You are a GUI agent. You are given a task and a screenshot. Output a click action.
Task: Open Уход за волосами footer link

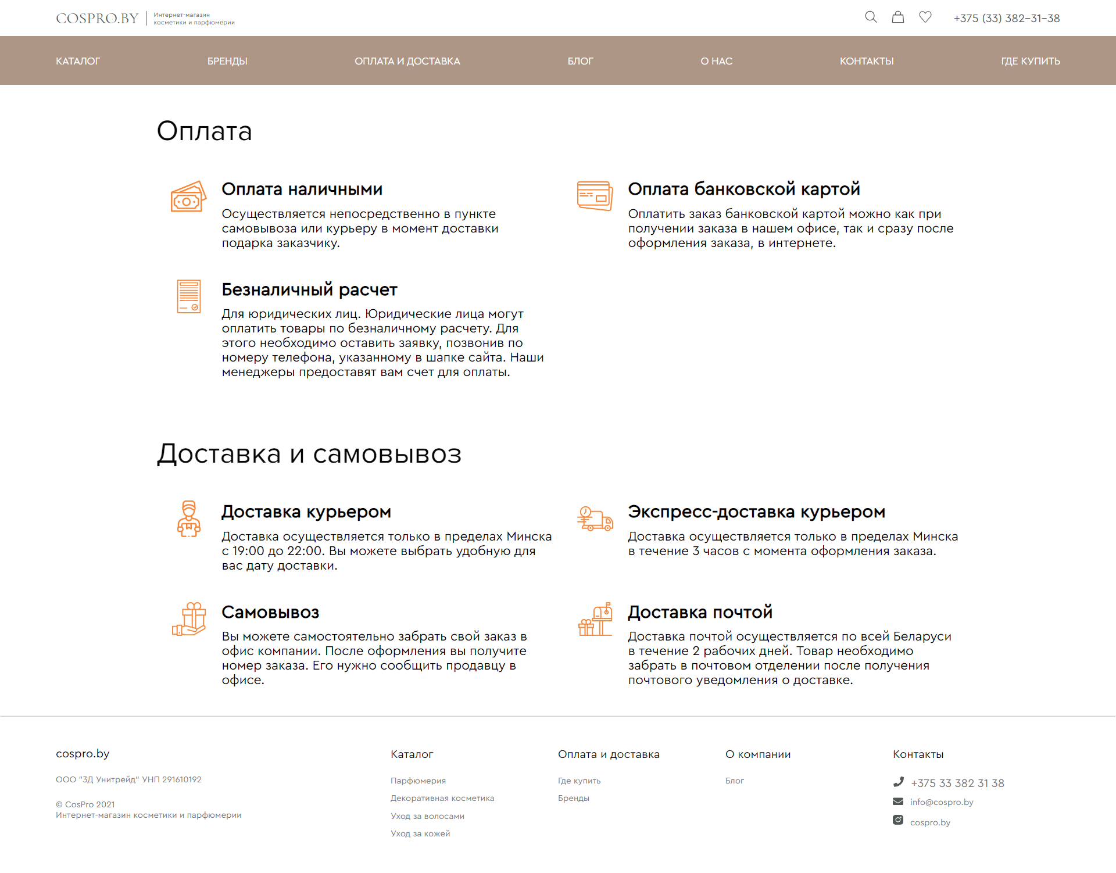427,816
